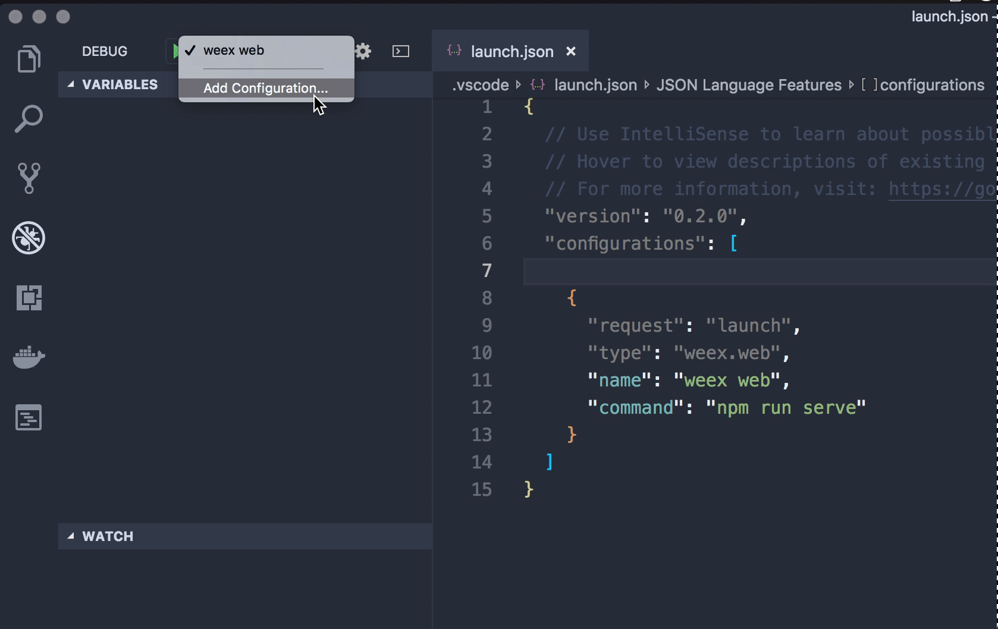
Task: Click the JSON Language Features breadcrumb
Action: [749, 85]
